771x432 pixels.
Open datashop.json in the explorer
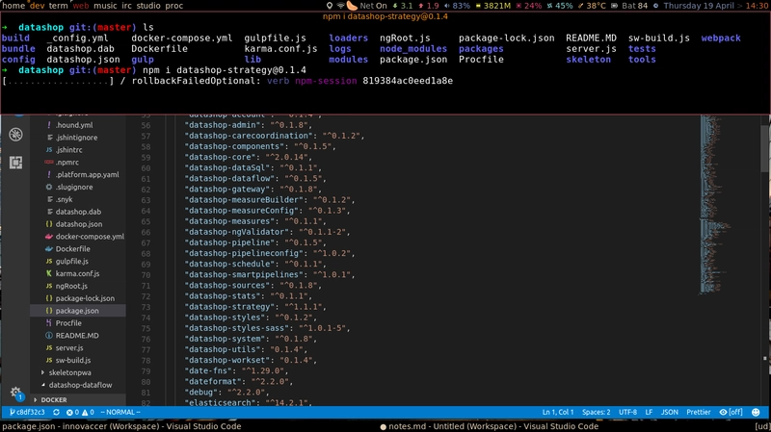(79, 224)
